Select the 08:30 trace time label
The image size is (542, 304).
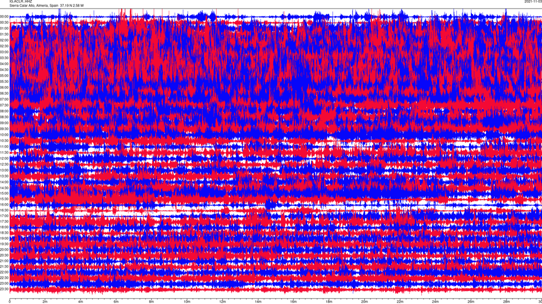4,117
